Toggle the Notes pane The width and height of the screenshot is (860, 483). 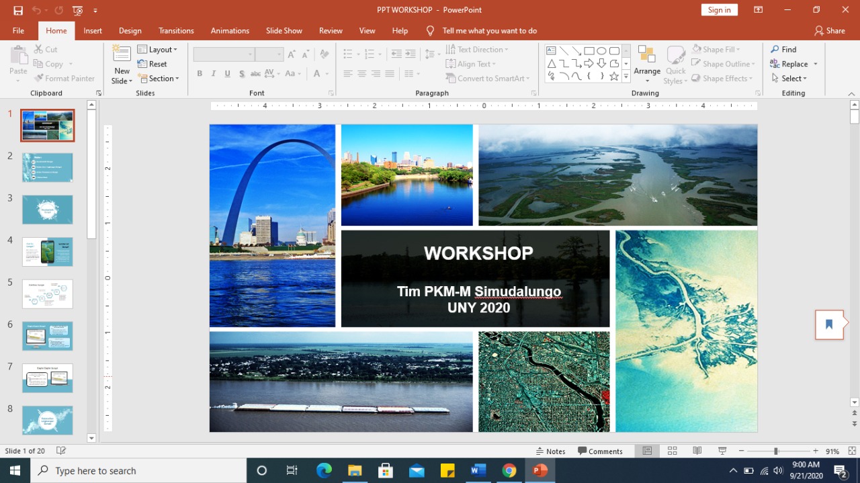click(551, 451)
